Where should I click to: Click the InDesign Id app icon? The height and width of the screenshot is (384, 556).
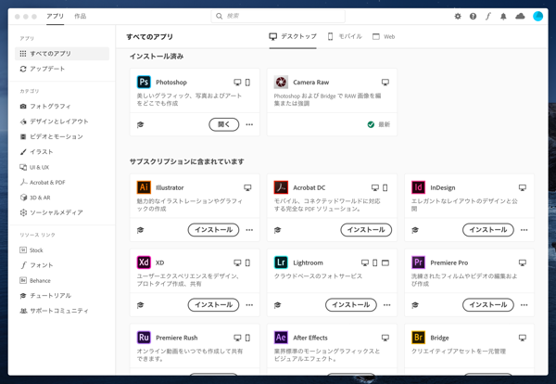click(x=418, y=187)
